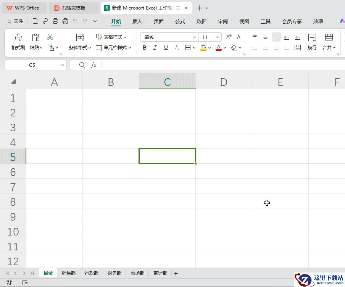Expand Table Style (表格样式) dropdown
The image size is (345, 287).
click(x=125, y=37)
